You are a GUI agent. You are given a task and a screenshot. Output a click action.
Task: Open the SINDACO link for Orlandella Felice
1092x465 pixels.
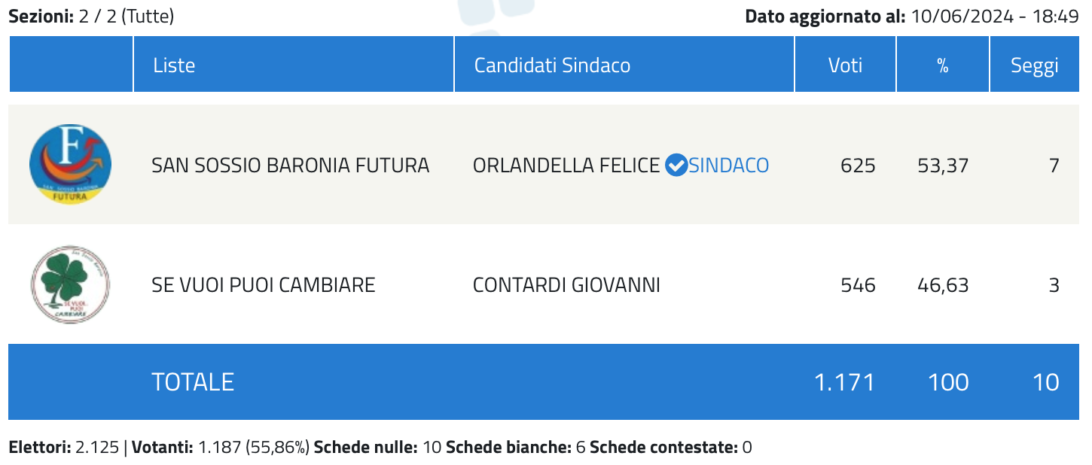point(729,165)
